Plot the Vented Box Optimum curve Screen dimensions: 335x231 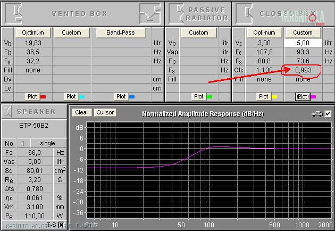[32, 97]
